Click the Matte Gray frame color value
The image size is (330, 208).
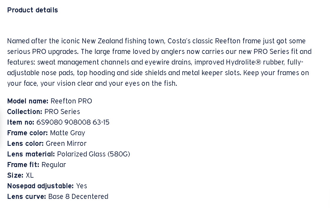67,133
